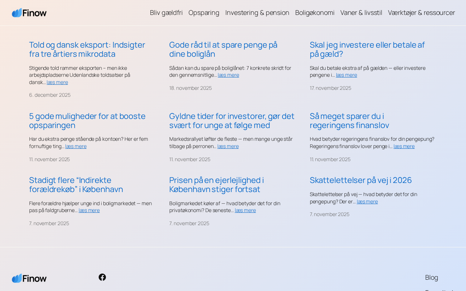Screen dimensions: 466x291
Task: Open the 'Gyldne tider for investorer' article
Action: tap(232, 121)
